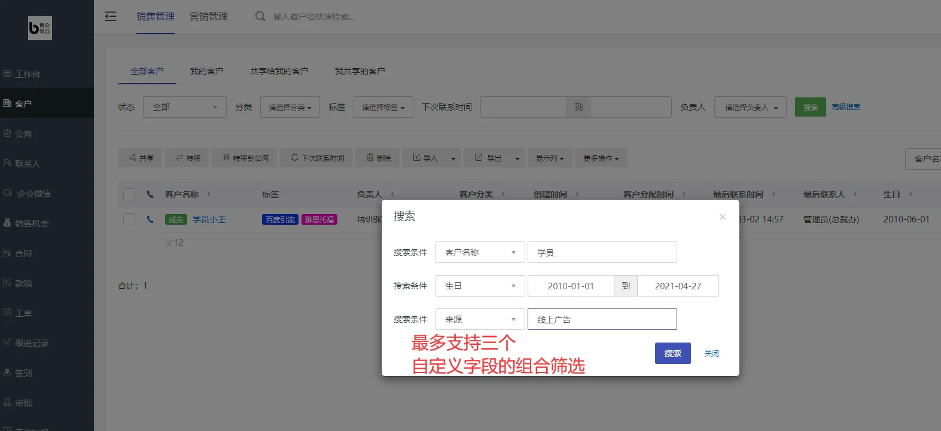Focus the quick customer name search box
Screen dimensions: 941x431
(x=314, y=17)
